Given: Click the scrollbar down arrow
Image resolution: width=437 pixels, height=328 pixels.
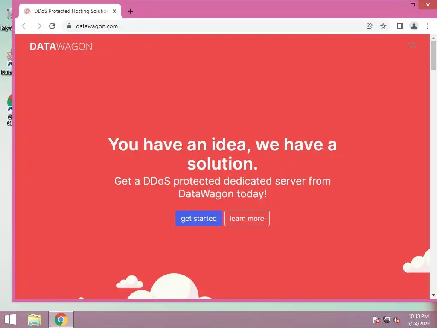Looking at the screenshot, I should tap(433, 295).
